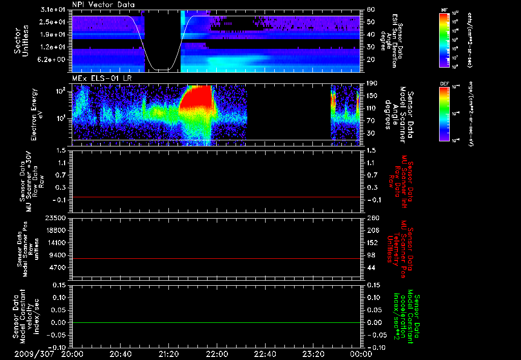Image resolution: width=521 pixels, height=360 pixels.
Task: Click the '20:00' time axis label
Action: coord(72,354)
